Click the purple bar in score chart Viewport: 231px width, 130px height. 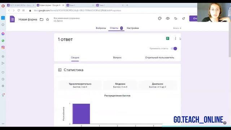tap(81, 114)
